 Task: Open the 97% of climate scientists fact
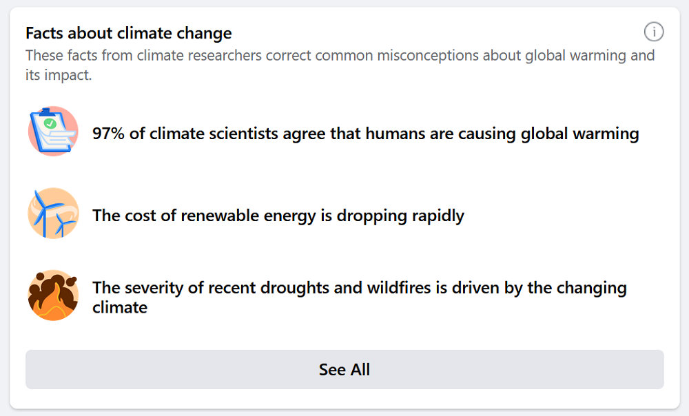[x=365, y=134]
